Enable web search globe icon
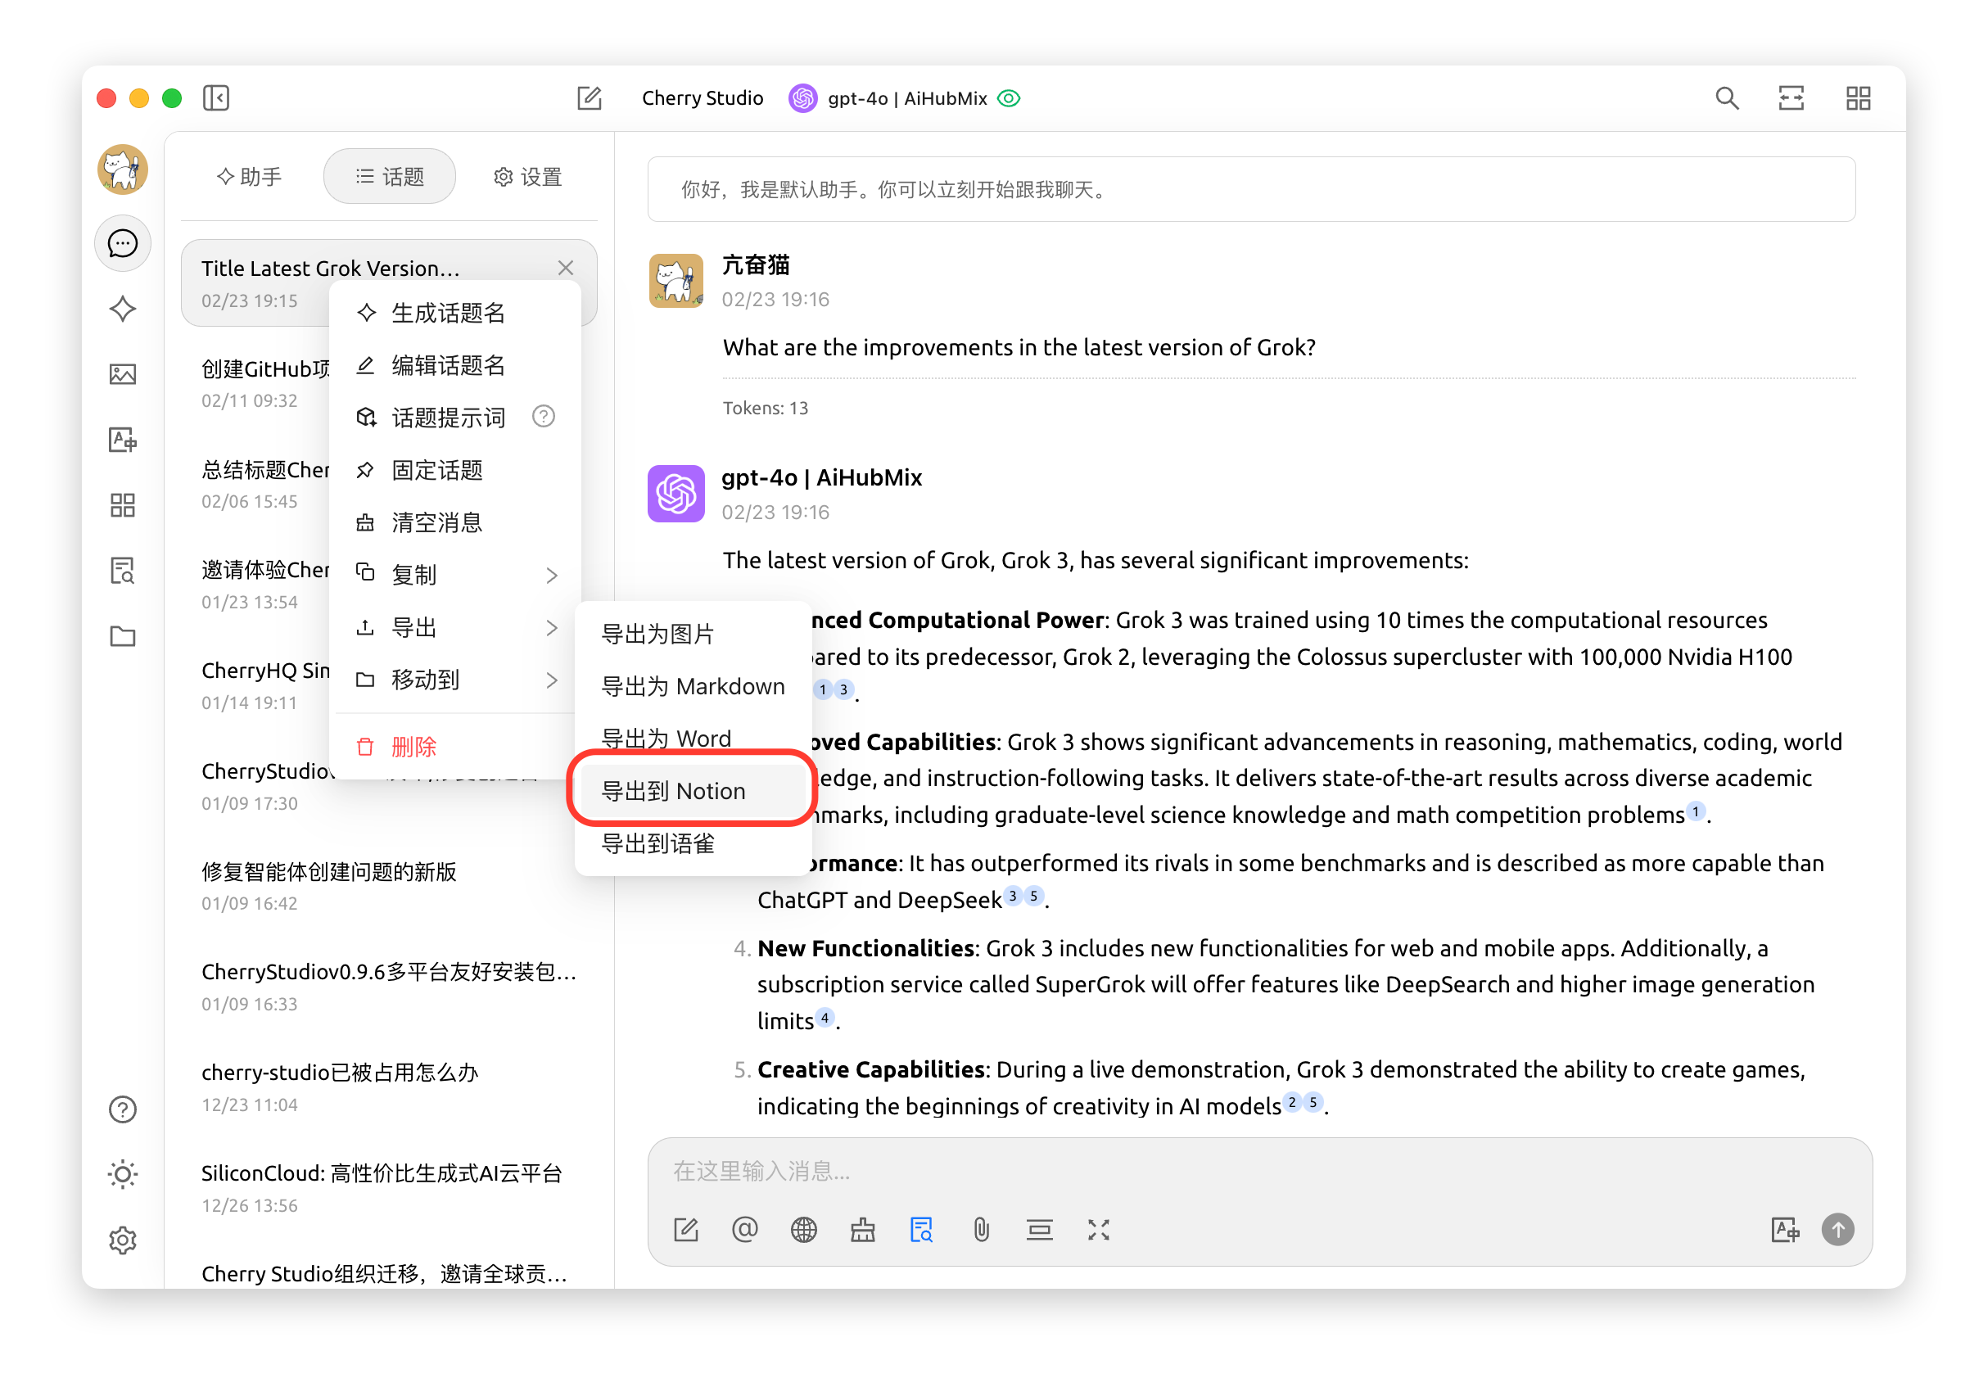1988x1387 pixels. pos(803,1230)
